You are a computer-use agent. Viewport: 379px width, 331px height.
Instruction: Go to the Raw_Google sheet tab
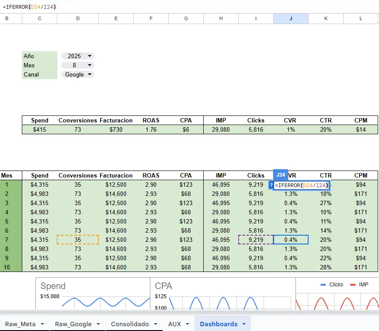[73, 324]
